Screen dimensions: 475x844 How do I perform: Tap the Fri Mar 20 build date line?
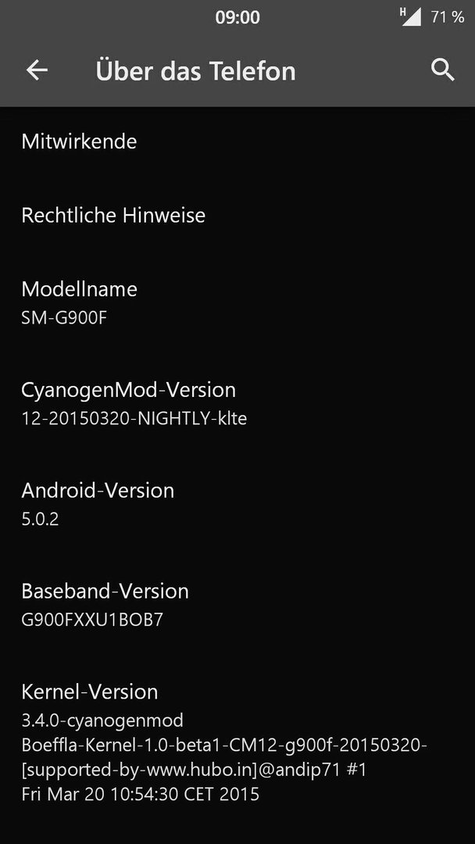tap(141, 794)
